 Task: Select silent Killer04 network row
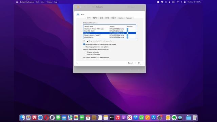(110, 37)
